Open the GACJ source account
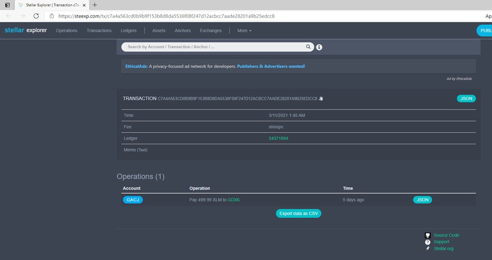The height and width of the screenshot is (260, 492). pos(133,200)
